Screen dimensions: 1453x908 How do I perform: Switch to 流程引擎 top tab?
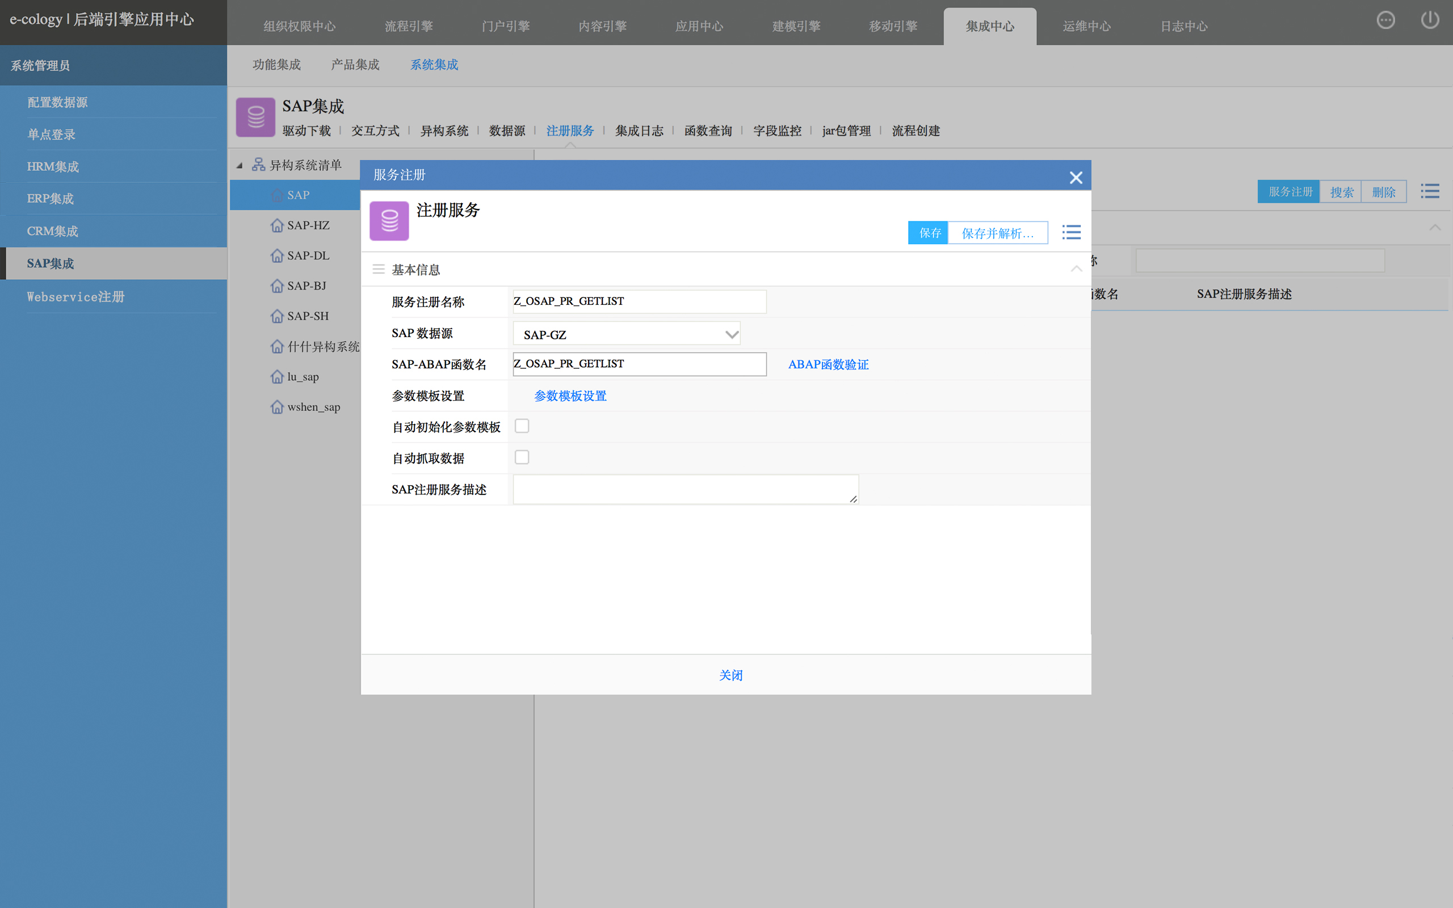click(408, 27)
